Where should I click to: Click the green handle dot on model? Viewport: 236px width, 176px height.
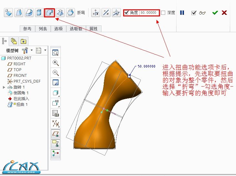107,110
